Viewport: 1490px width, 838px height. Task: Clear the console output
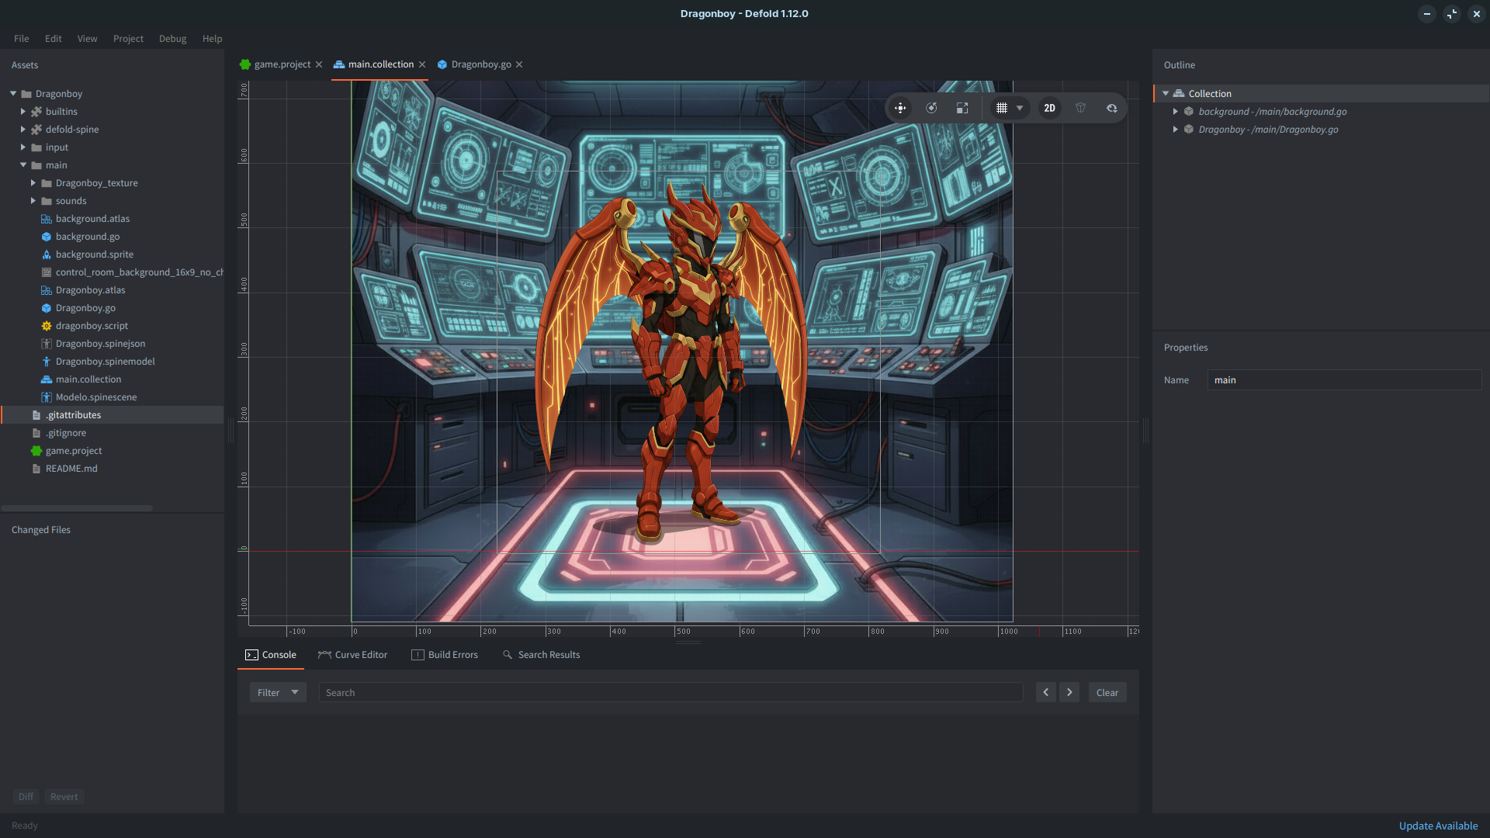pyautogui.click(x=1107, y=692)
